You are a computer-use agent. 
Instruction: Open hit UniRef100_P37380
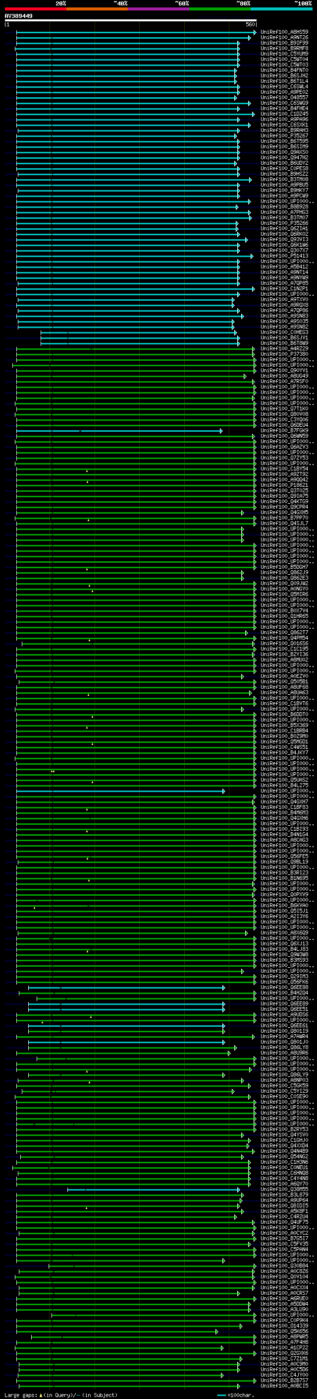284,353
